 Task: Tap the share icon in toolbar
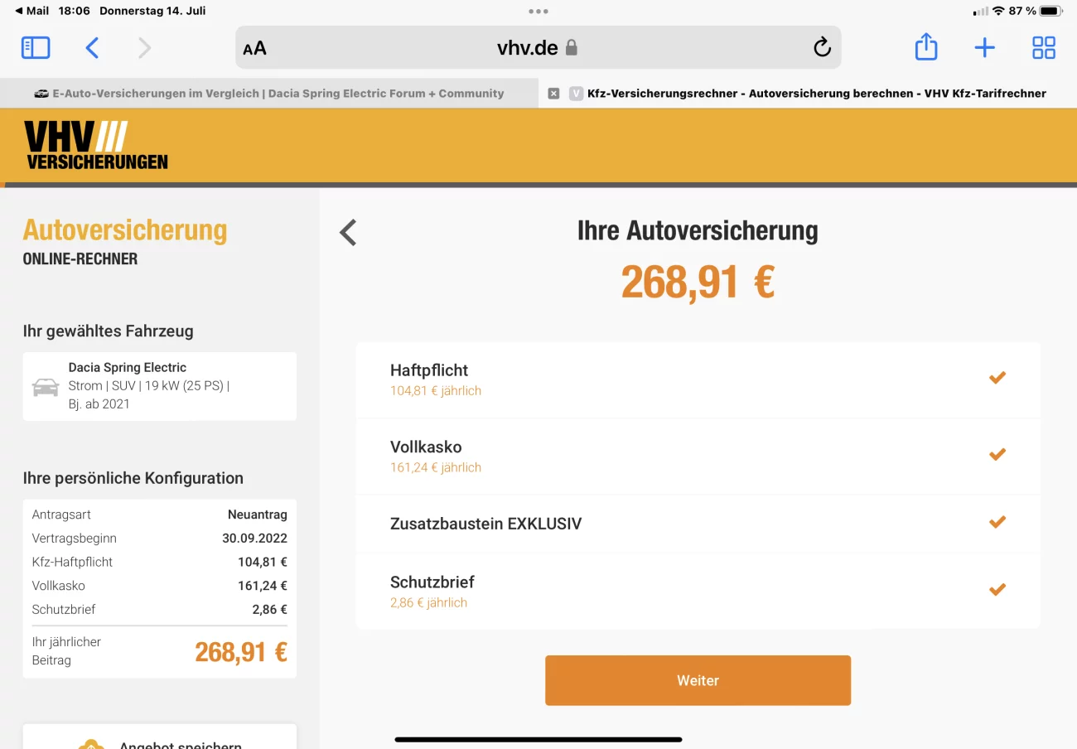[x=926, y=46]
